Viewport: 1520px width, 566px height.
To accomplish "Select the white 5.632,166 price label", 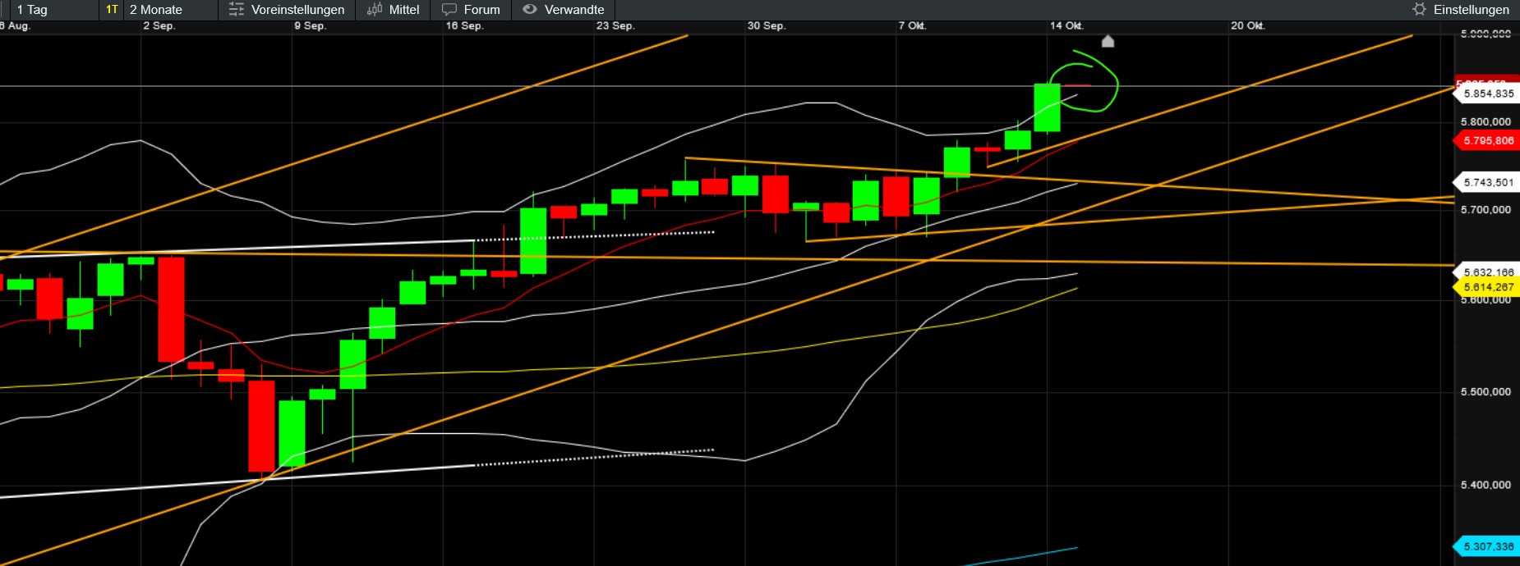I will [x=1487, y=272].
